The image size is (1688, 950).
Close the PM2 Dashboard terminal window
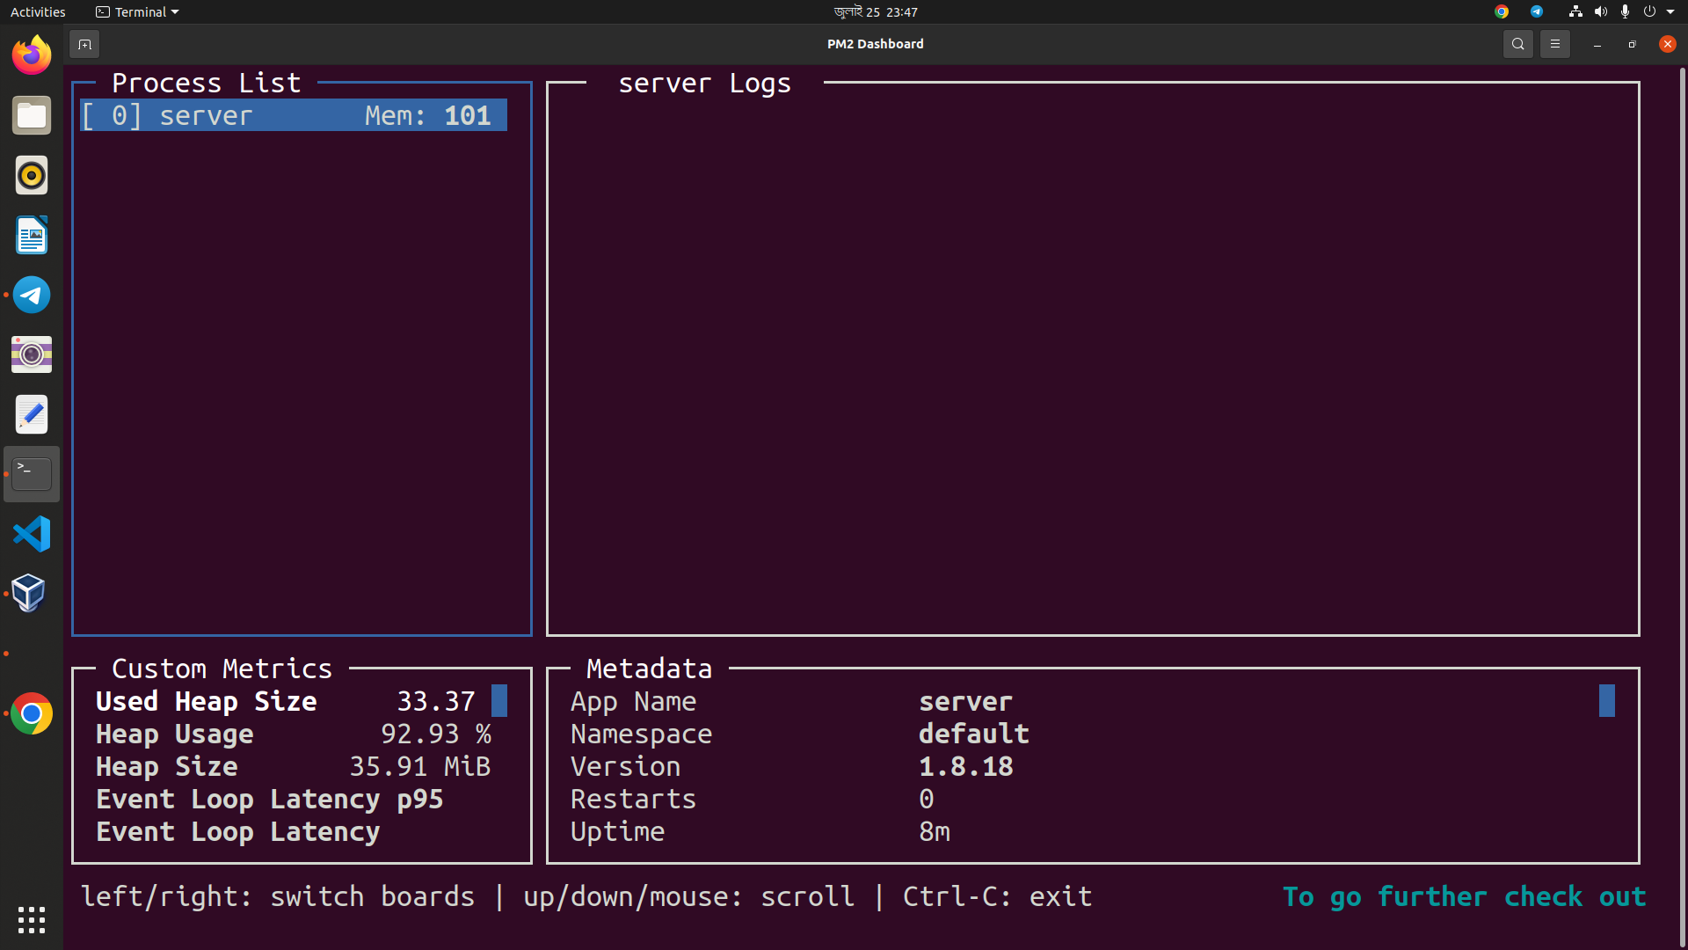[x=1667, y=44]
